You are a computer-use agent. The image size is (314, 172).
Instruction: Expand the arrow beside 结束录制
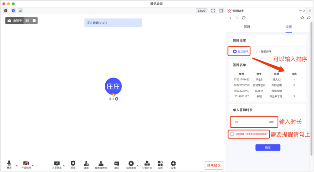(137, 166)
